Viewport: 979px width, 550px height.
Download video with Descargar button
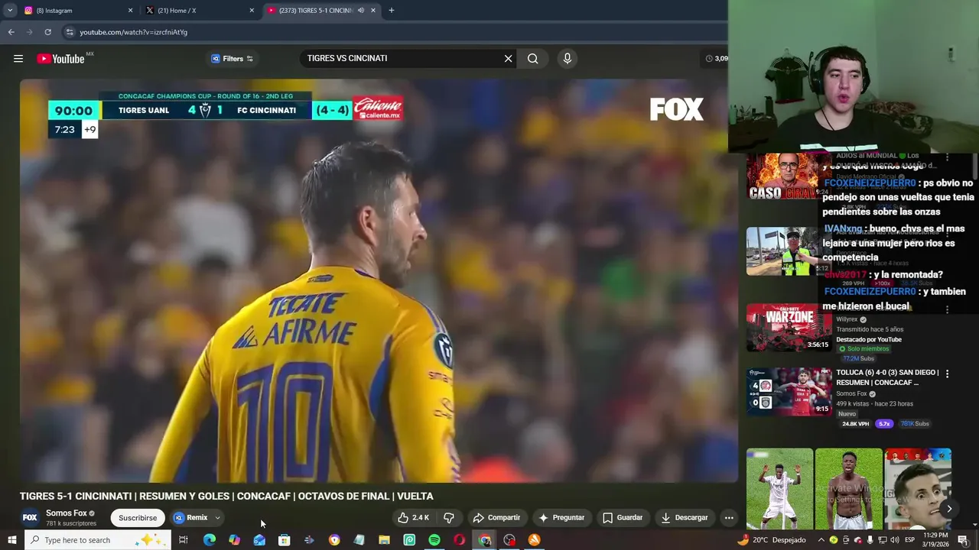(x=685, y=517)
